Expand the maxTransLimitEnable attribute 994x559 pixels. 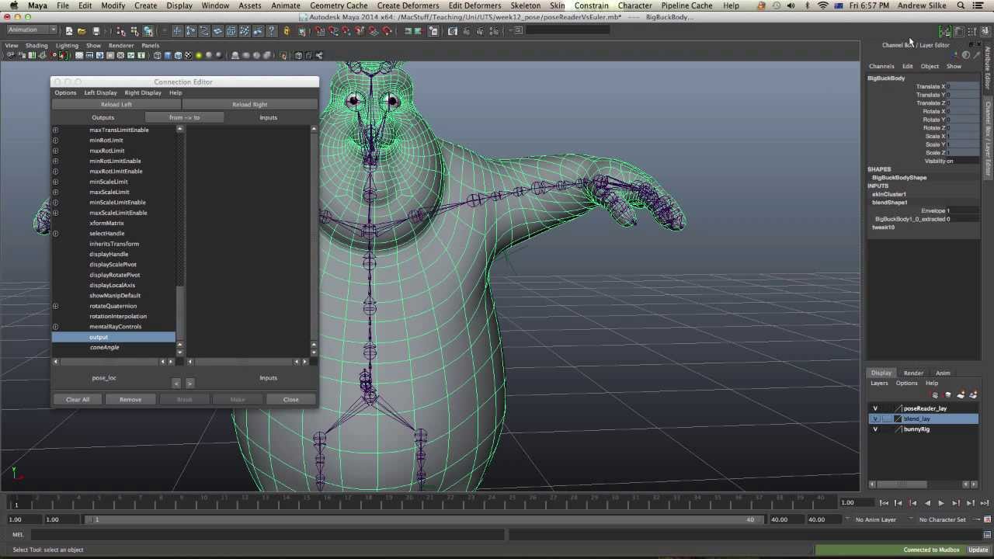(x=55, y=130)
